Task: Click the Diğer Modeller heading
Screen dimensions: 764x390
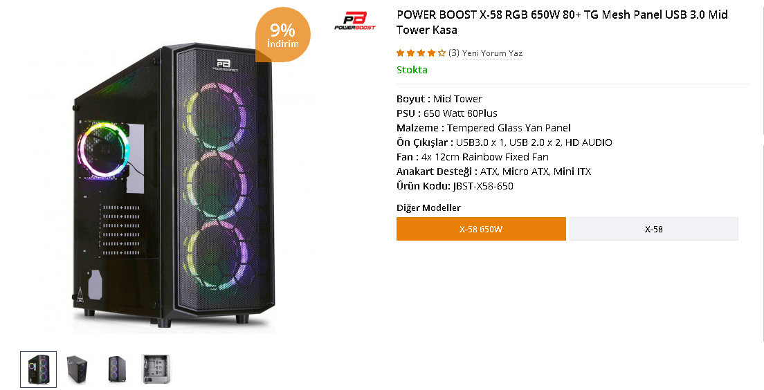Action: [428, 208]
